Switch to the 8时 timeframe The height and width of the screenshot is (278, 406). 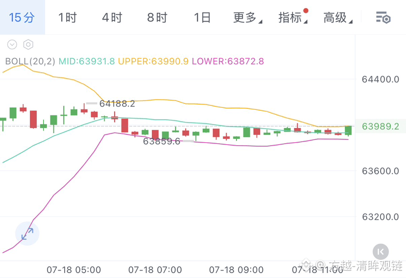(x=157, y=18)
